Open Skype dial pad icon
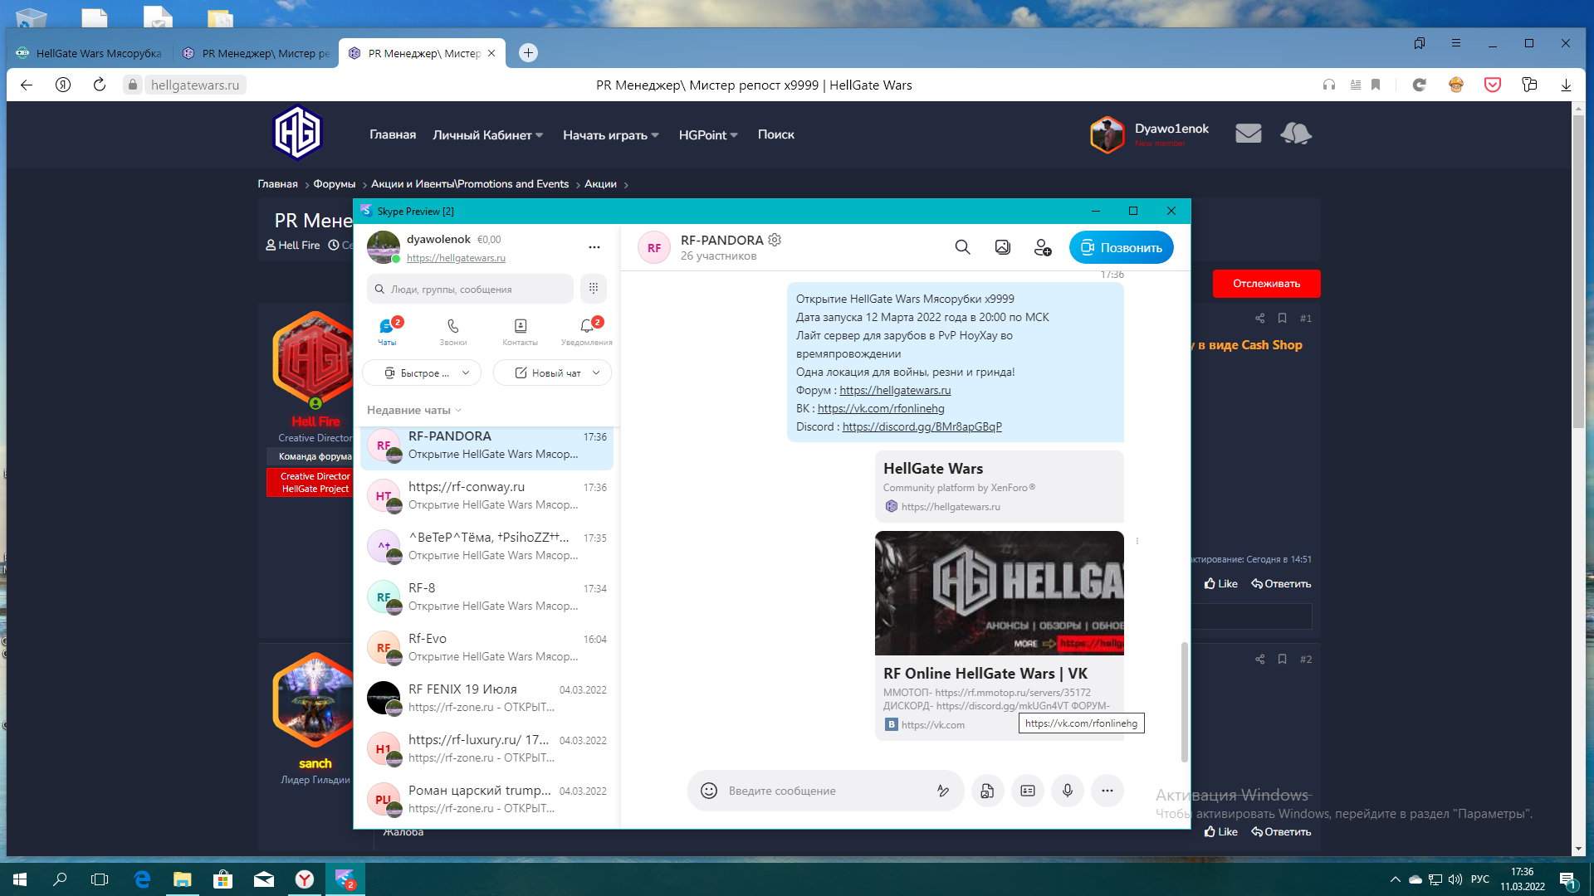Screen dimensions: 1594x896 coord(594,289)
